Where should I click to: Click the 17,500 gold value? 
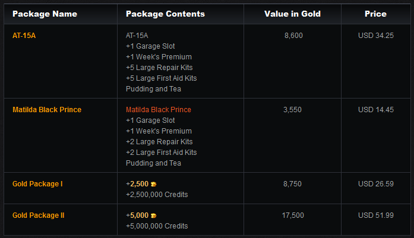(293, 215)
